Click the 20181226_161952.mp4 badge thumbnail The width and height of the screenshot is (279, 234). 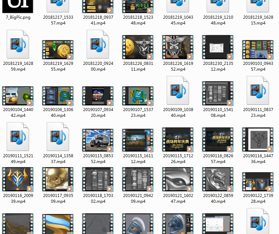click(178, 47)
